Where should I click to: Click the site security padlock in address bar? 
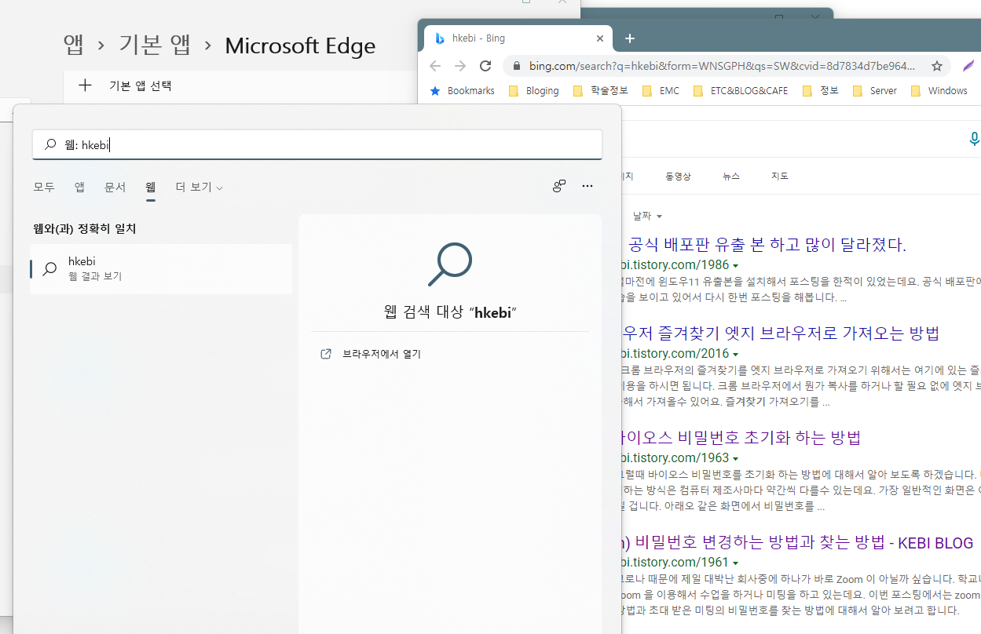point(516,66)
